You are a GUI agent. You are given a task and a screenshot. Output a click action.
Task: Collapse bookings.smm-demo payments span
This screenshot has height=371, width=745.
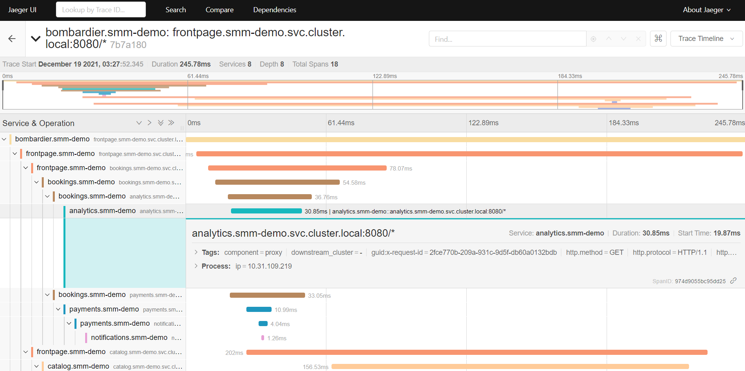pos(47,295)
